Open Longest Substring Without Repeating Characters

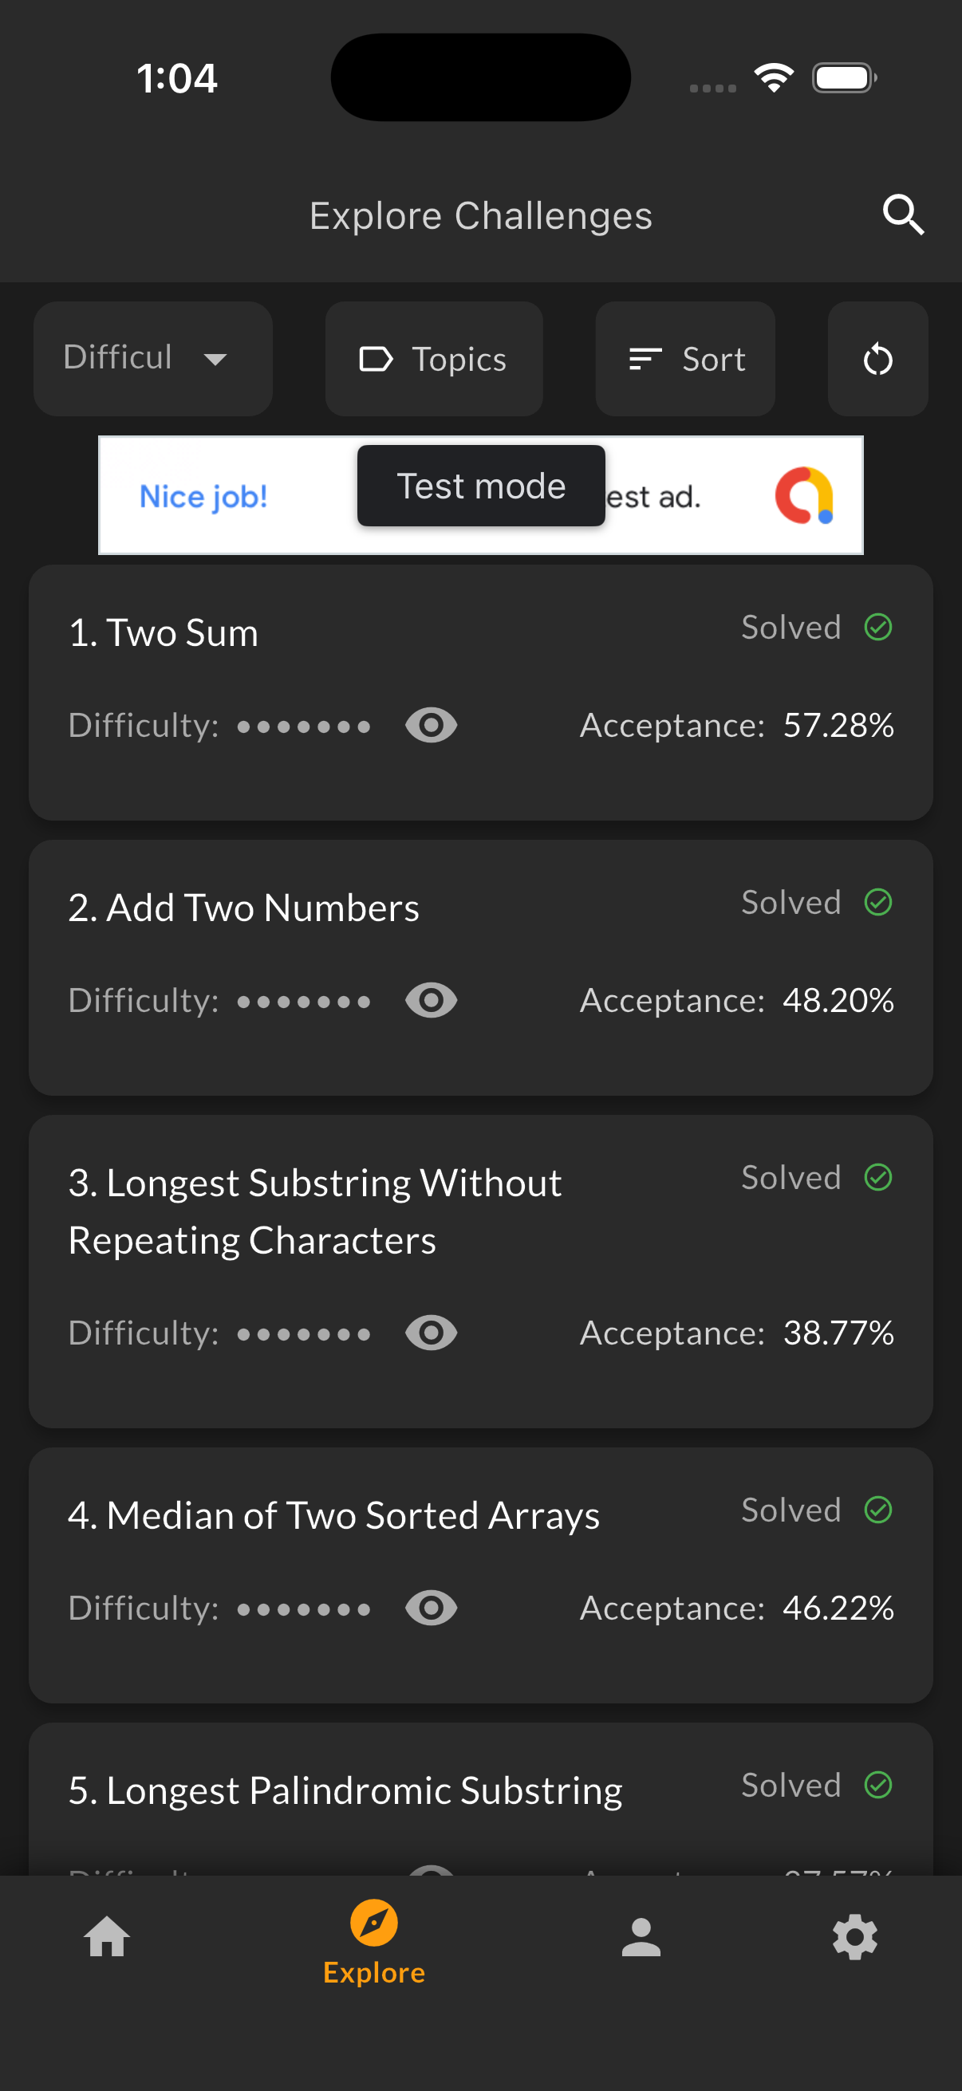[315, 1211]
